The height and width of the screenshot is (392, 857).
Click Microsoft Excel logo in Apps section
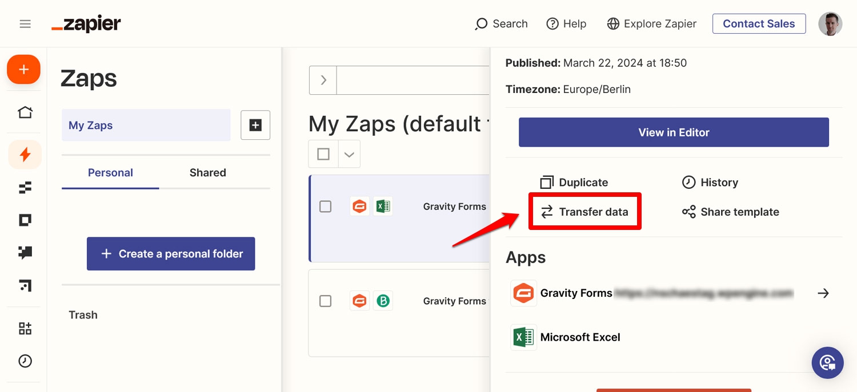[x=523, y=337]
